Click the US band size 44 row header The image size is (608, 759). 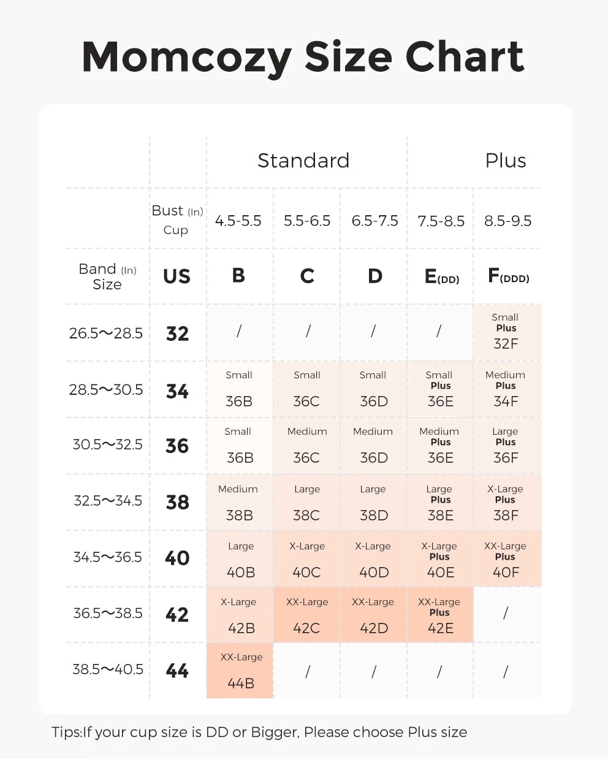177,671
